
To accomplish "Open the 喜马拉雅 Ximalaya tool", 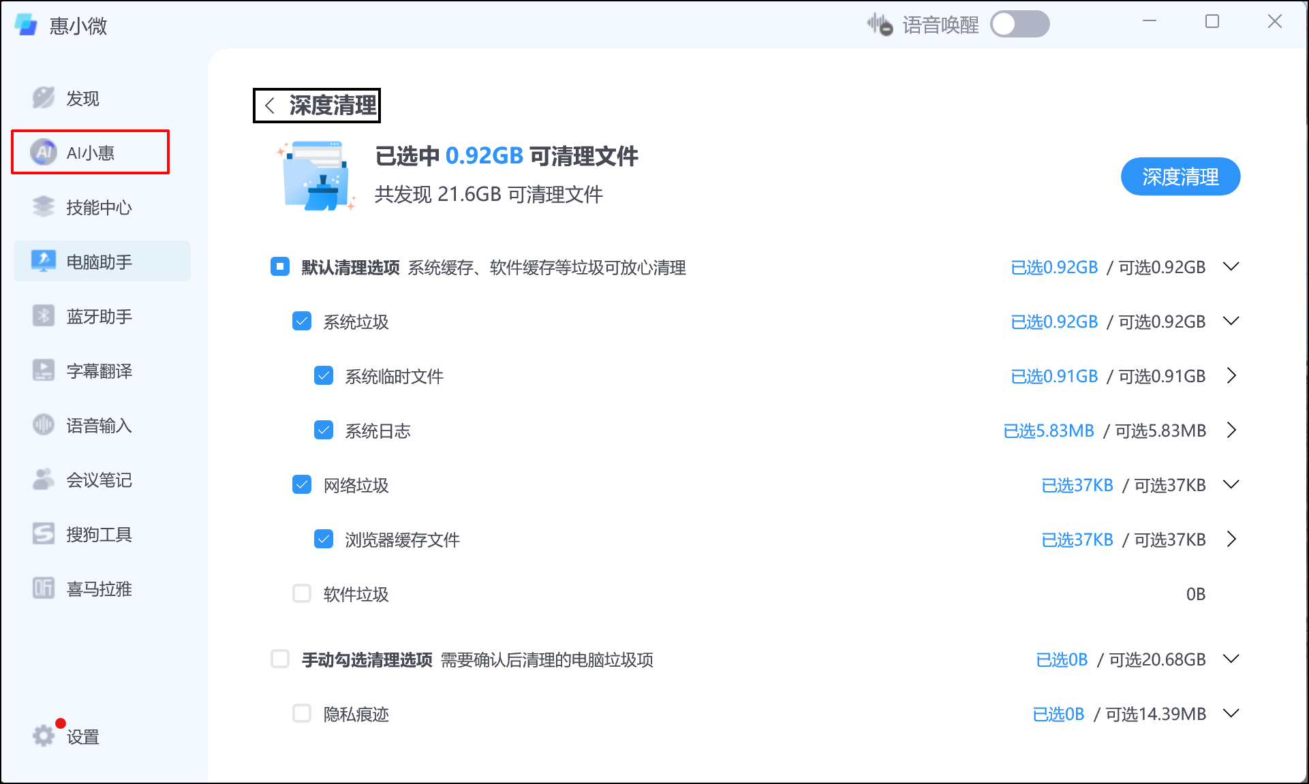I will [99, 589].
